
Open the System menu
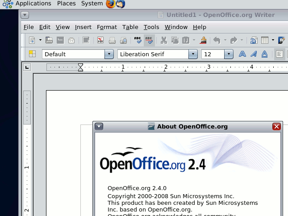[x=92, y=3]
